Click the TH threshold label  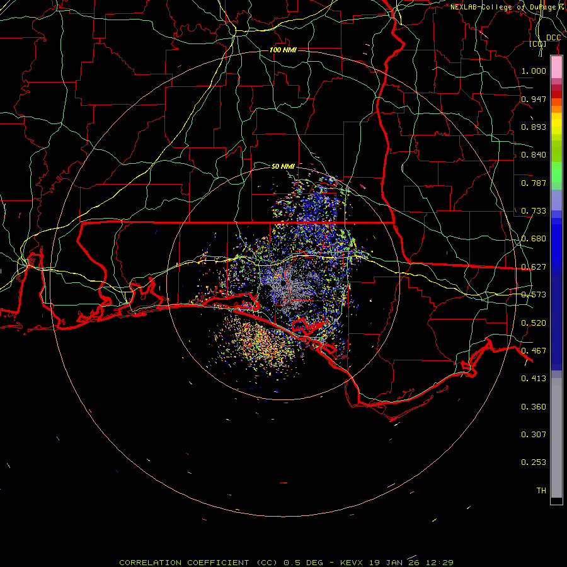click(541, 490)
